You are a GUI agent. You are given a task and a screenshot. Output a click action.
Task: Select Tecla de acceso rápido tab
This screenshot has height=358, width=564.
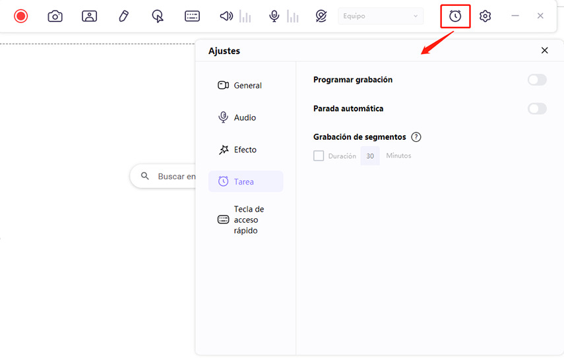click(x=245, y=220)
